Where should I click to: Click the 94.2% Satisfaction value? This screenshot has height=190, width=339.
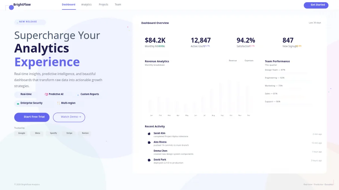[x=246, y=40]
